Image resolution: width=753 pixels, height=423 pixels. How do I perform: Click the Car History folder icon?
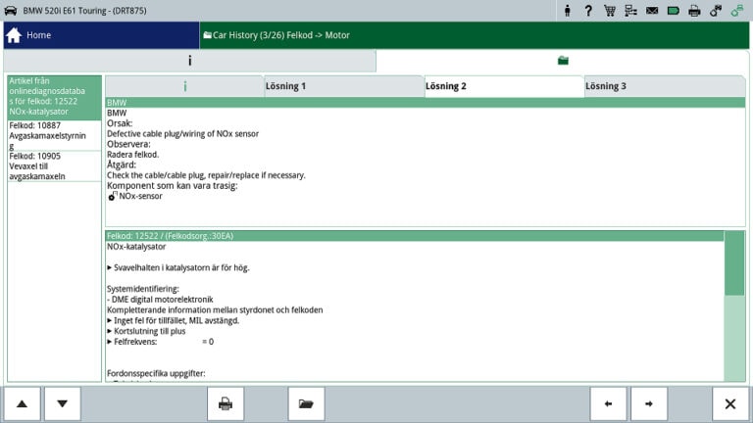[x=208, y=35]
